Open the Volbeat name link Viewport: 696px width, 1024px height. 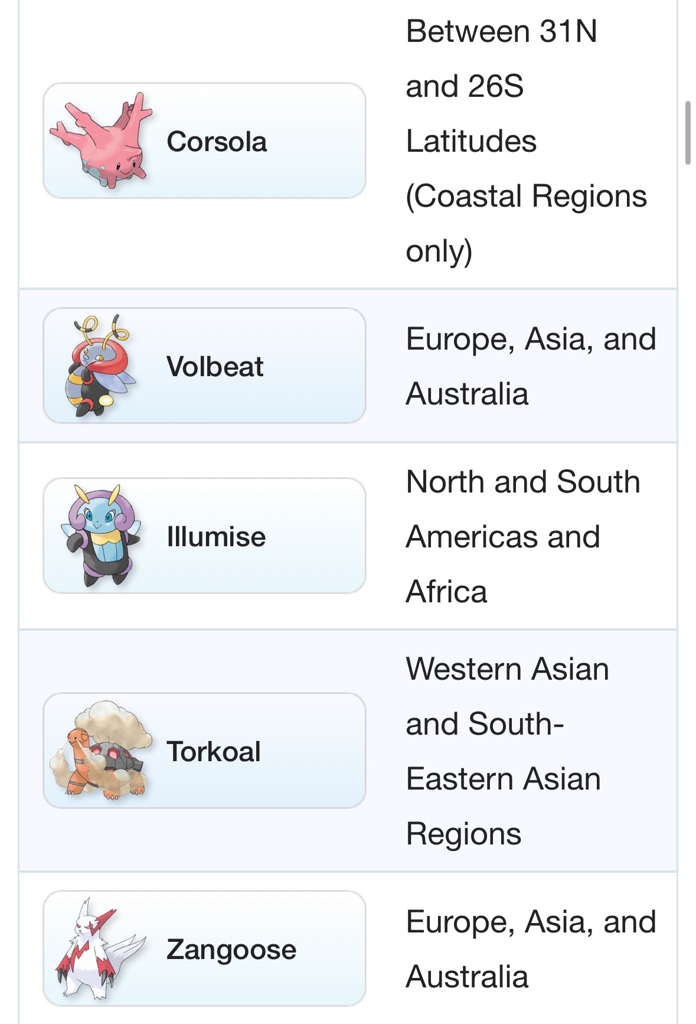(215, 367)
